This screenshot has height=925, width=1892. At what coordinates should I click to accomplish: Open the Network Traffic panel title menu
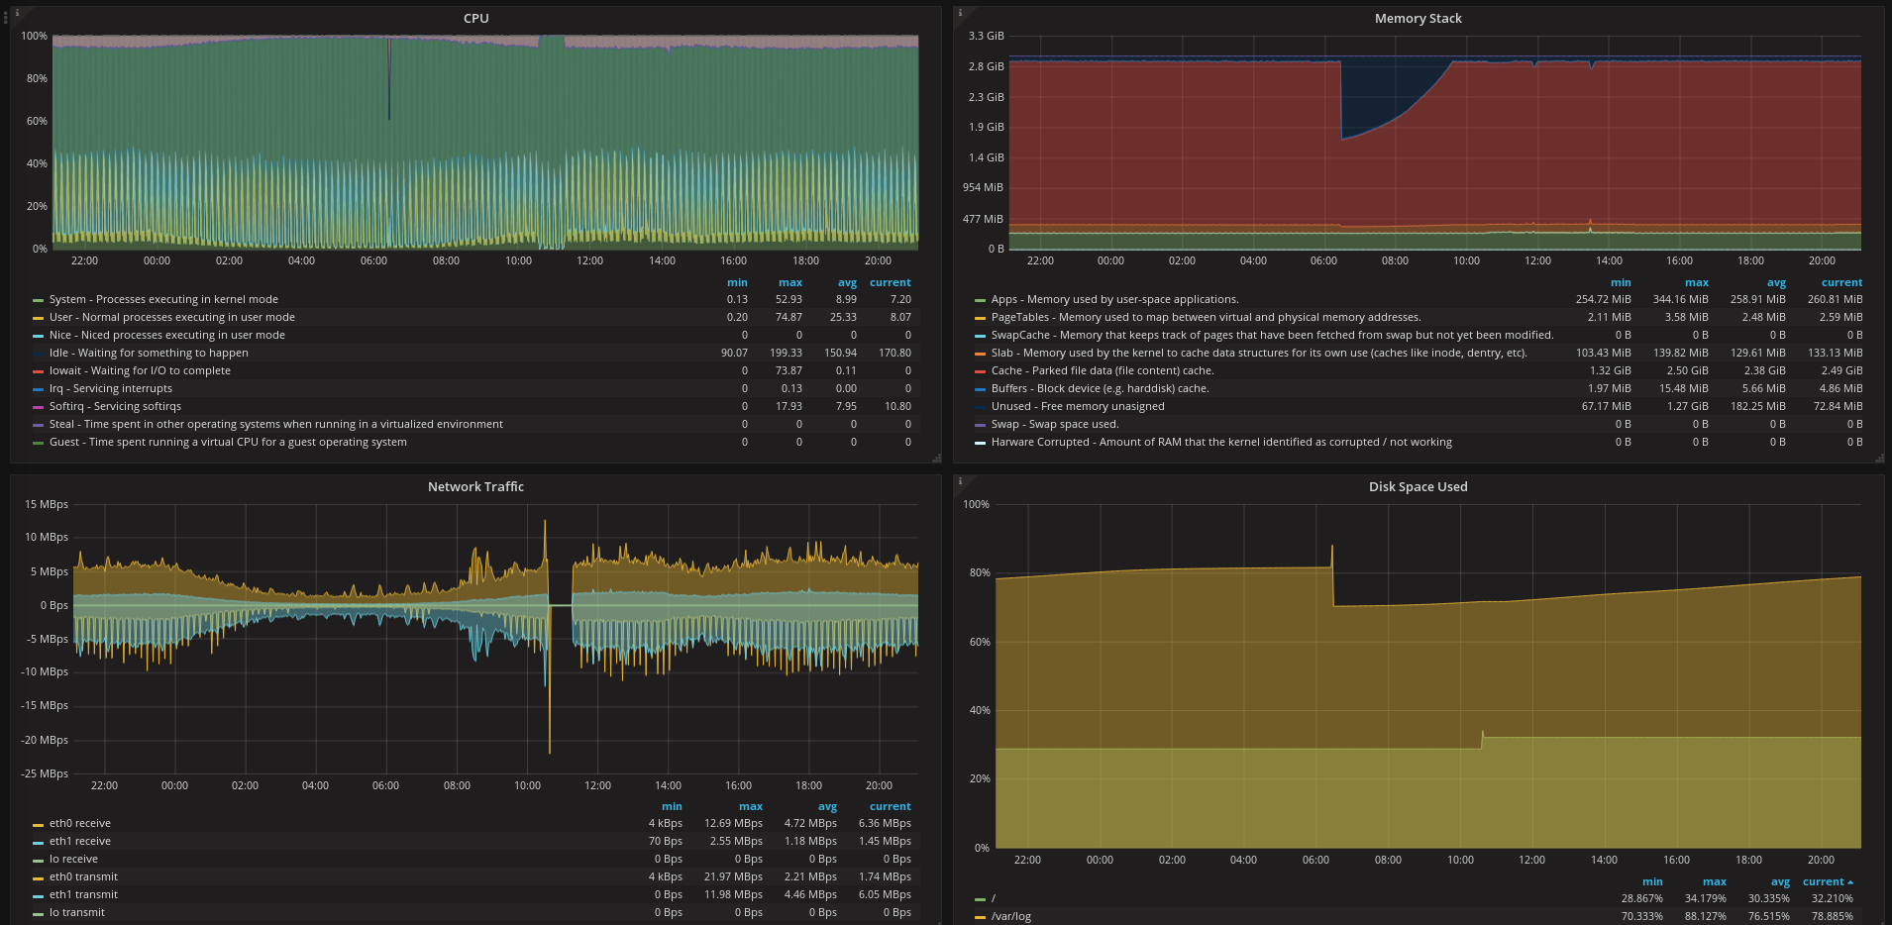(475, 486)
